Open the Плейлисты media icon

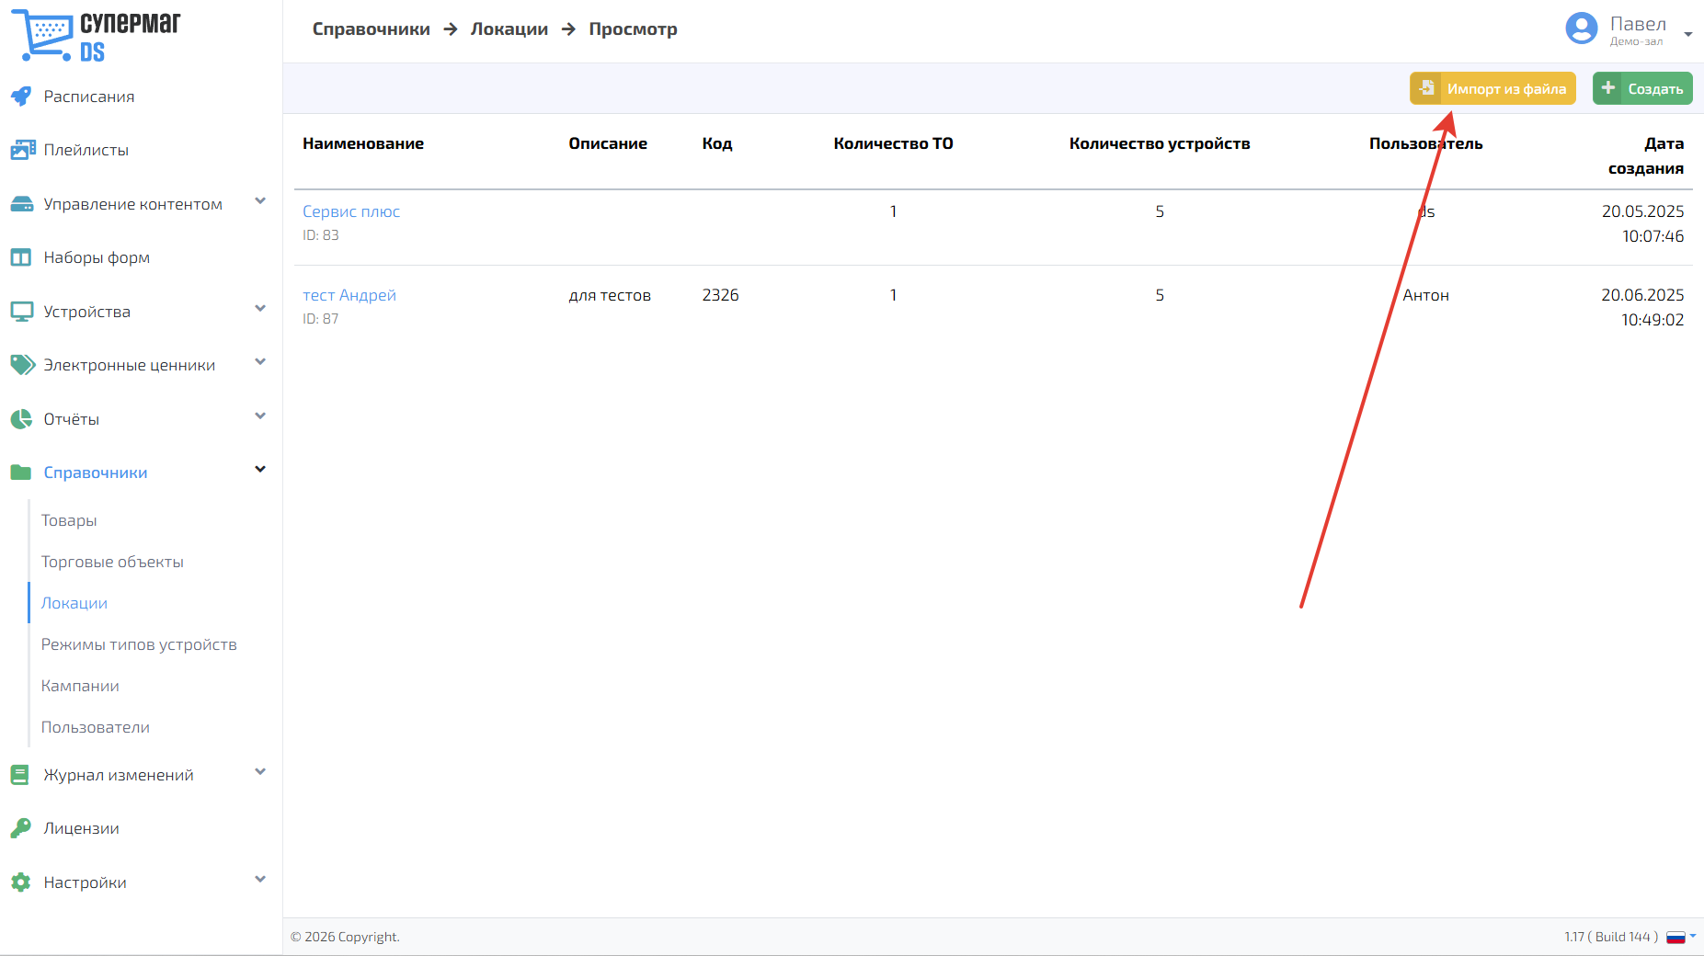pyautogui.click(x=22, y=150)
